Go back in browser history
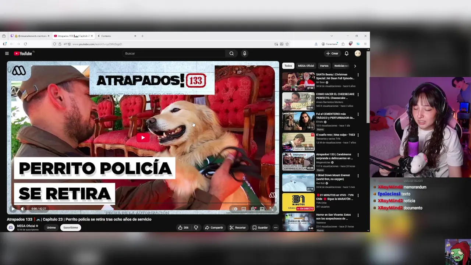Image resolution: width=471 pixels, height=265 pixels. 11,44
